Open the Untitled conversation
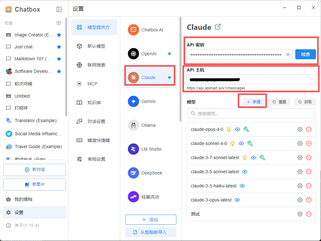Image resolution: width=321 pixels, height=241 pixels. [34, 96]
